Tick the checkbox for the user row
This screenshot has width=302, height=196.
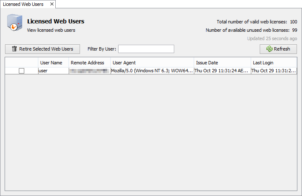(x=21, y=71)
